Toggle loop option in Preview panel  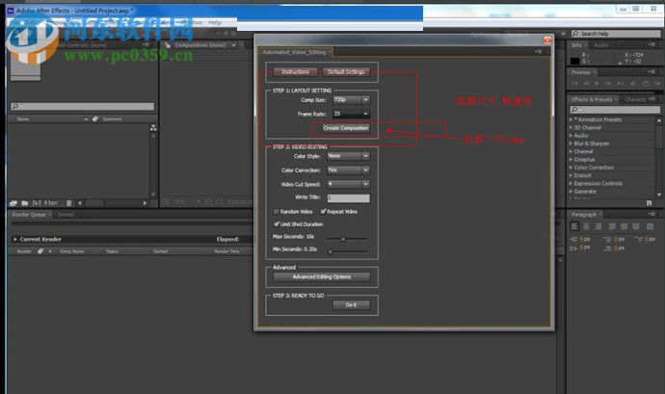coord(646,83)
